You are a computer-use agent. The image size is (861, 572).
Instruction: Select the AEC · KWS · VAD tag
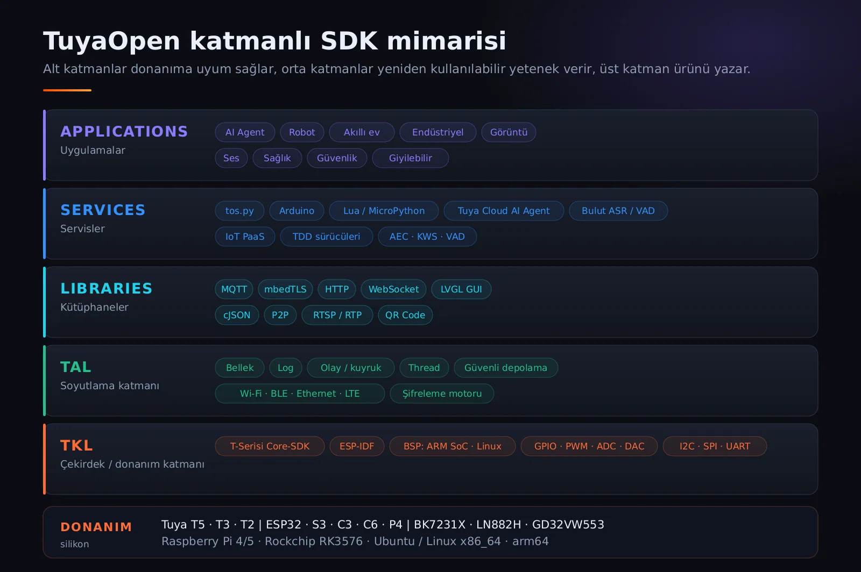[x=427, y=237]
